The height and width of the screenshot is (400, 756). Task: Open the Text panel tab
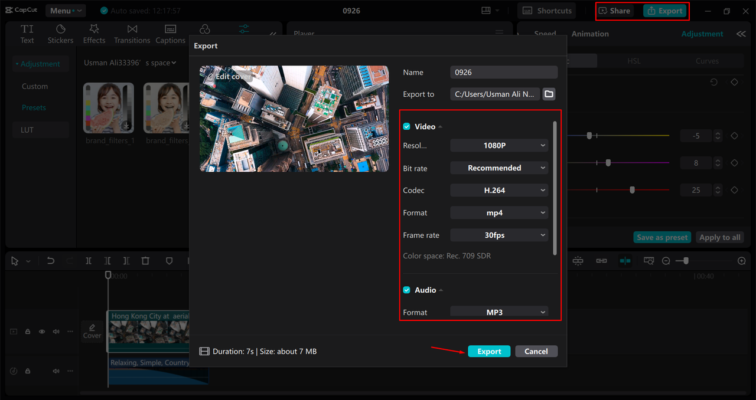click(x=27, y=34)
